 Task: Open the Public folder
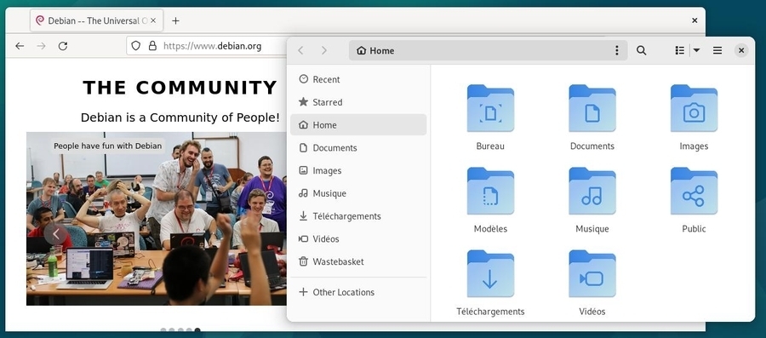pyautogui.click(x=694, y=191)
